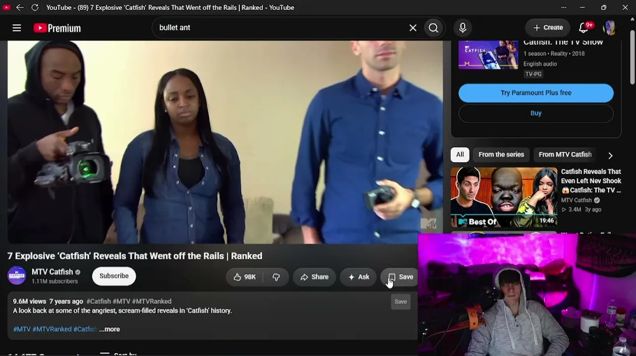Like the video with 98K thumbs up
The width and height of the screenshot is (636, 356).
(245, 277)
